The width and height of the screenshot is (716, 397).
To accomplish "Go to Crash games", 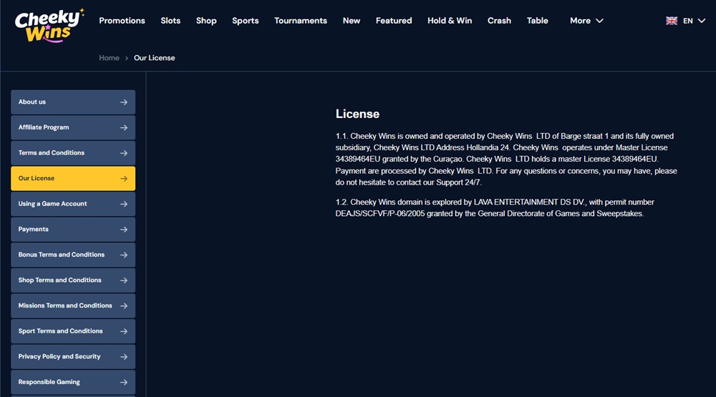I will 499,21.
